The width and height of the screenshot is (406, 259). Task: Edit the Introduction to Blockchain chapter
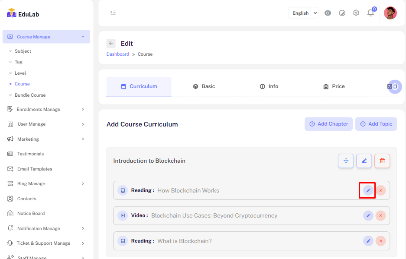(364, 161)
